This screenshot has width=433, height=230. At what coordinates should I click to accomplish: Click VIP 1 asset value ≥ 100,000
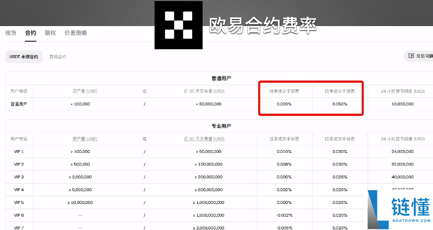[80, 152]
